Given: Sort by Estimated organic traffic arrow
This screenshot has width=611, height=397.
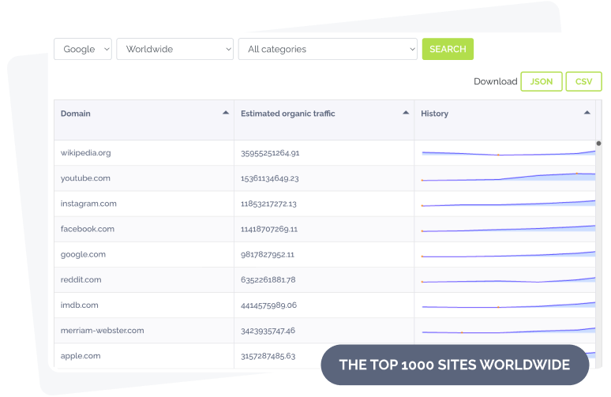Looking at the screenshot, I should point(406,113).
